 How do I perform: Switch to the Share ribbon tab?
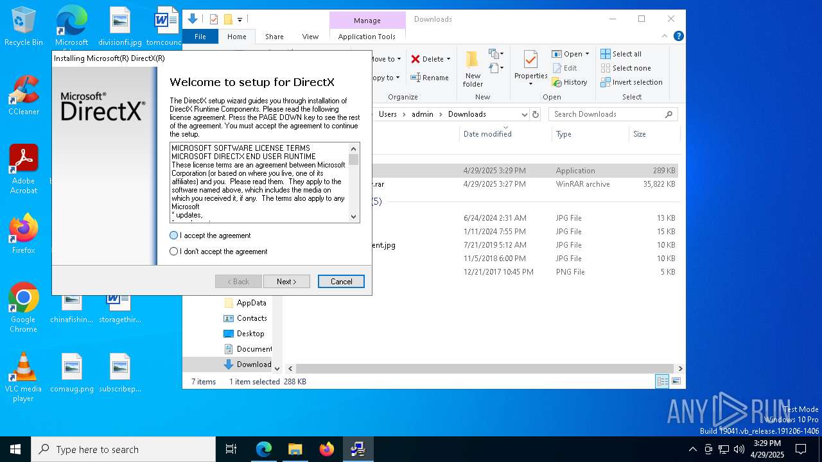tap(274, 37)
